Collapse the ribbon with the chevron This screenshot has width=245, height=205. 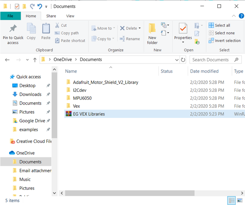click(x=234, y=16)
